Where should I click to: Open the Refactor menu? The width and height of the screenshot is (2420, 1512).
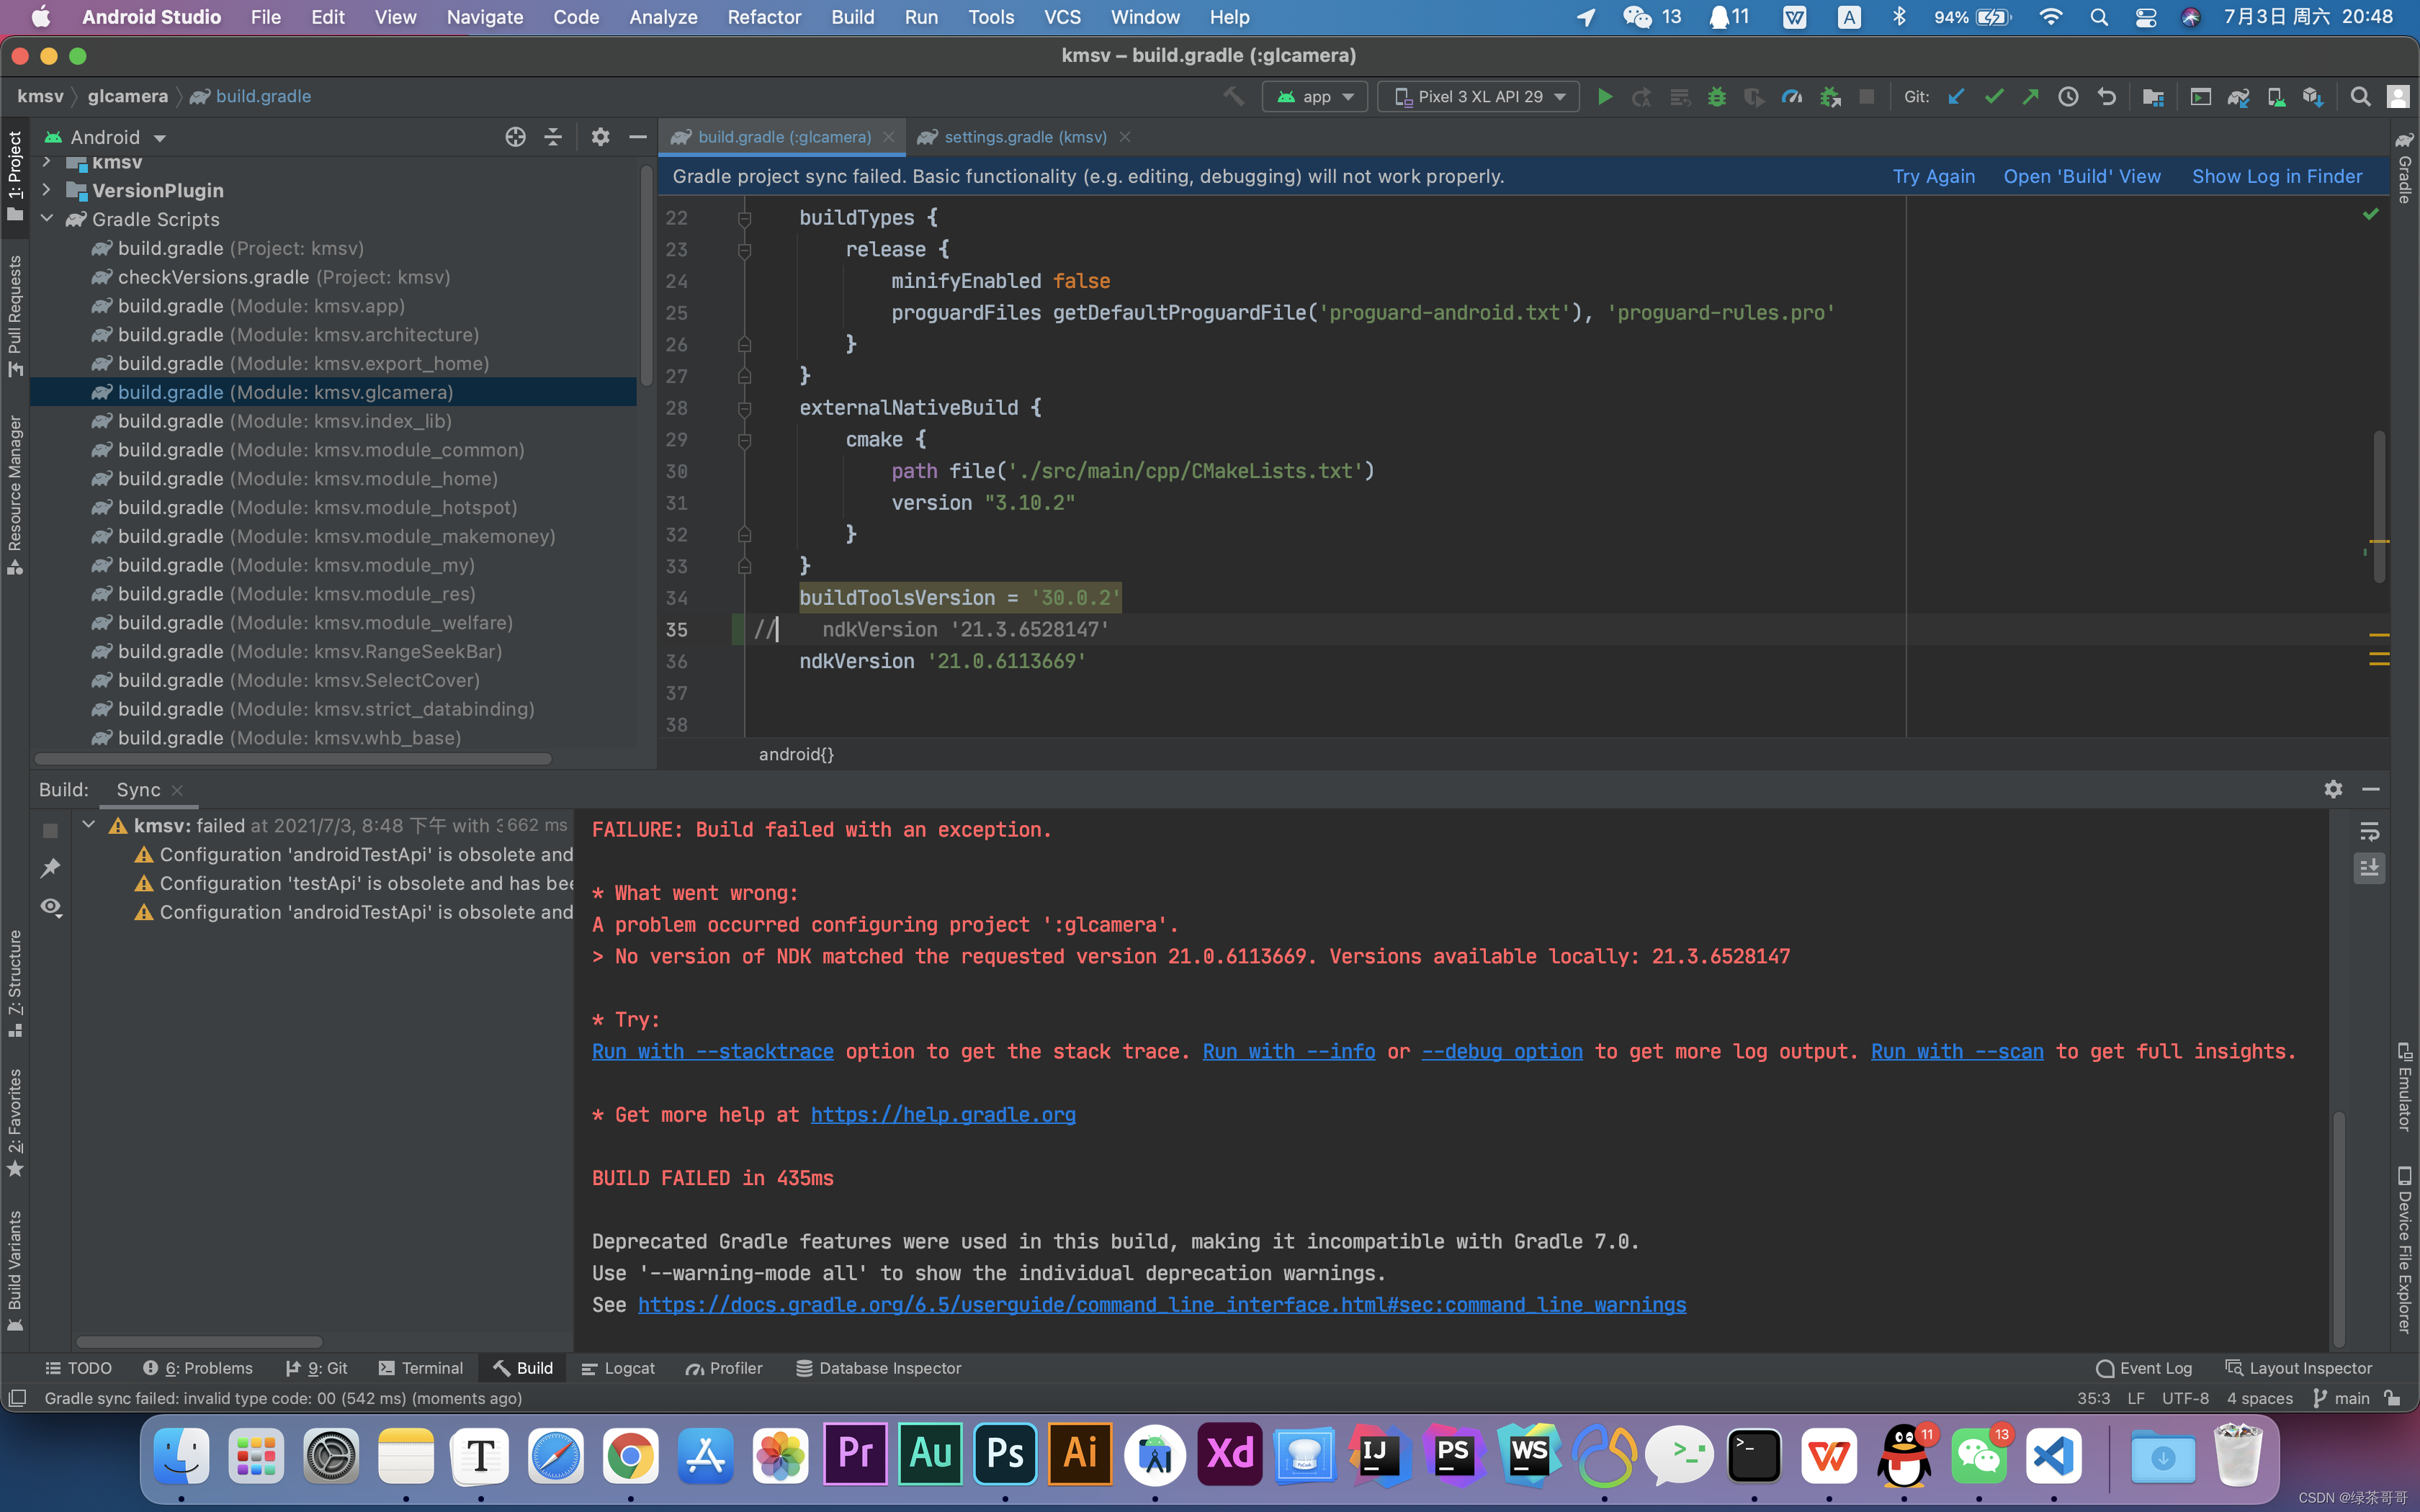764,17
